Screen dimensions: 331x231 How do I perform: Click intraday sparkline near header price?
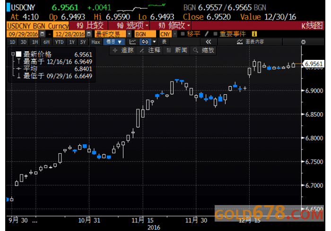[x=141, y=8]
